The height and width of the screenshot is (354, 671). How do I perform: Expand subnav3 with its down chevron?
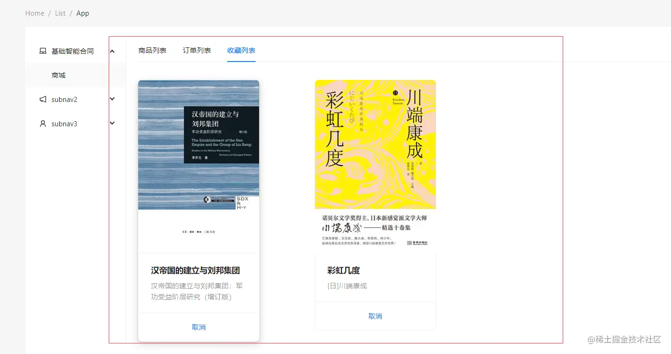click(112, 123)
